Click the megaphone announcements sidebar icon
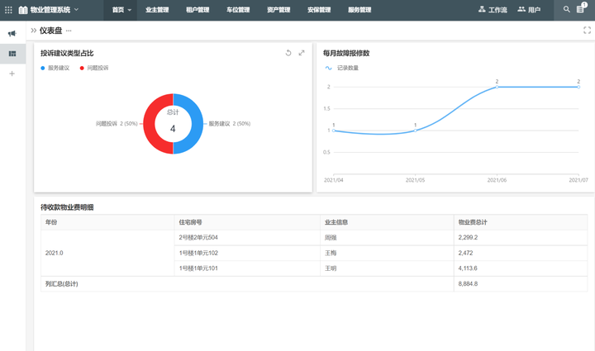Screen dimensions: 595x351 tap(12, 33)
